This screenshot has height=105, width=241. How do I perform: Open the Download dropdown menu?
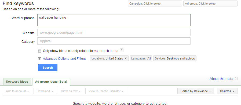point(45,91)
